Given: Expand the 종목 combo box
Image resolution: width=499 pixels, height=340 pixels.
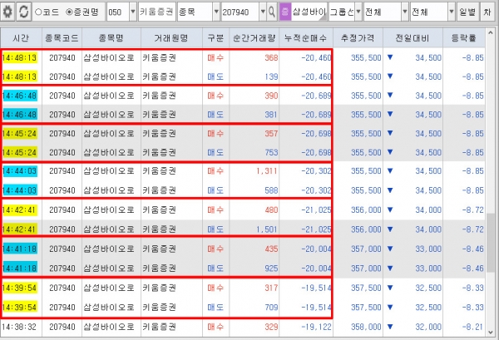Looking at the screenshot, I should coord(216,12).
